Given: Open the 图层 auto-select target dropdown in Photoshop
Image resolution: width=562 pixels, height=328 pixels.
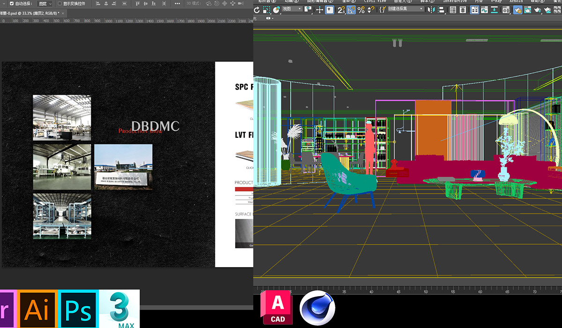Looking at the screenshot, I should 45,3.
